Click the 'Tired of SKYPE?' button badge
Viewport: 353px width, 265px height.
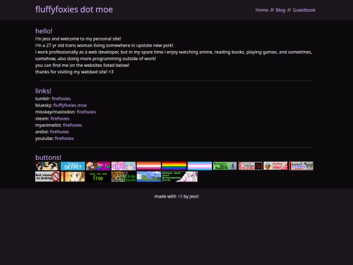73,166
